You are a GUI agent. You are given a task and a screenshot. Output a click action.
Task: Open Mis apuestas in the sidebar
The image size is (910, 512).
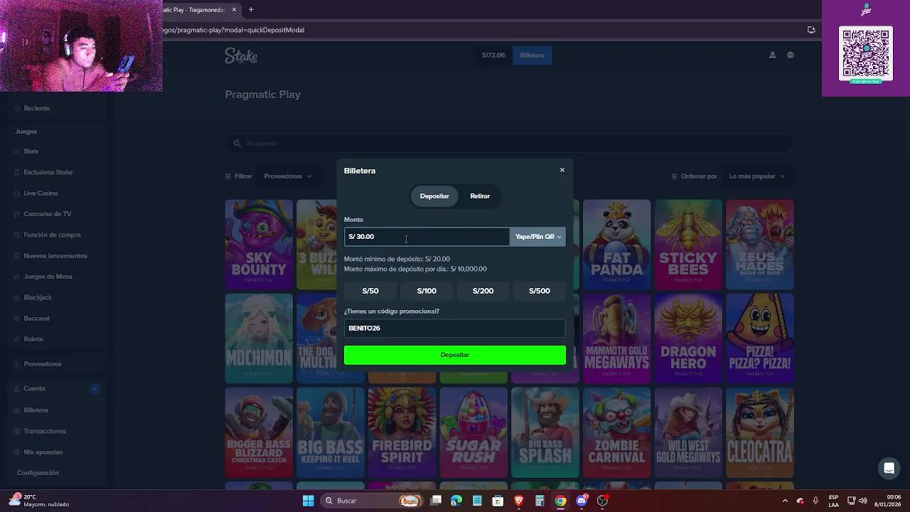click(43, 452)
